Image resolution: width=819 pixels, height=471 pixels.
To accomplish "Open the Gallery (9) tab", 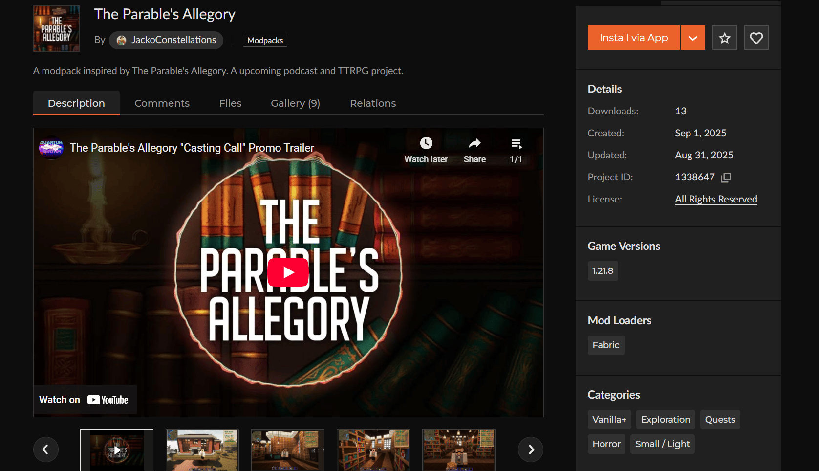I will point(296,103).
